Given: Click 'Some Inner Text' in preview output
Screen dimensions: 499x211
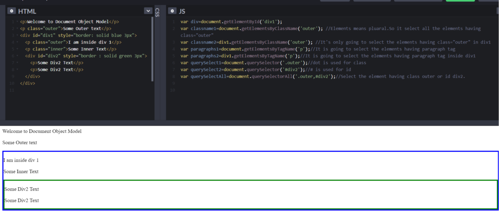Looking at the screenshot, I should [21, 172].
